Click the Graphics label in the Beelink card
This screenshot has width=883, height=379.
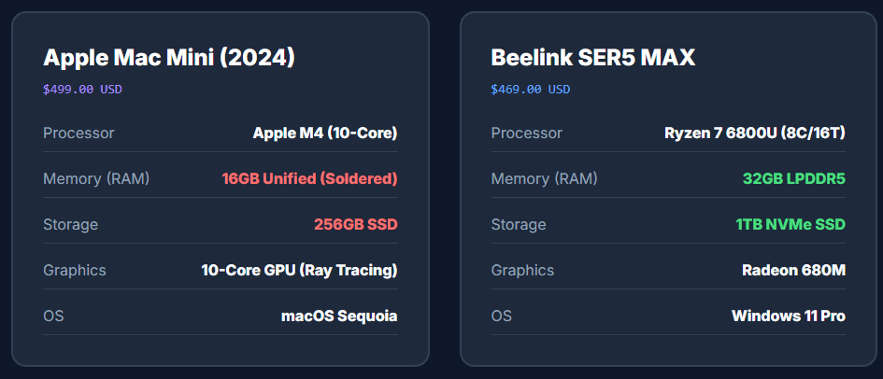(522, 270)
